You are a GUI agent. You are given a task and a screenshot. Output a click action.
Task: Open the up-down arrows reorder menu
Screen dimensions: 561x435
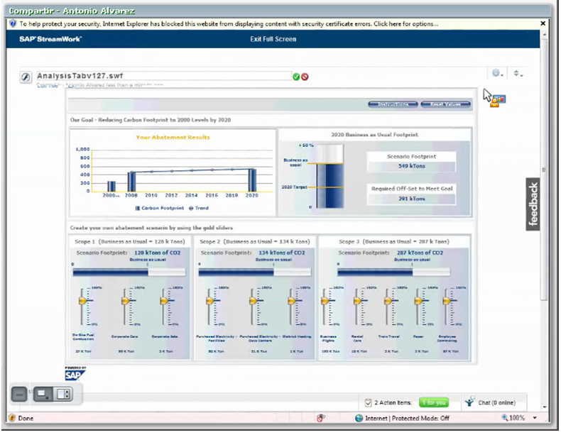(x=518, y=73)
